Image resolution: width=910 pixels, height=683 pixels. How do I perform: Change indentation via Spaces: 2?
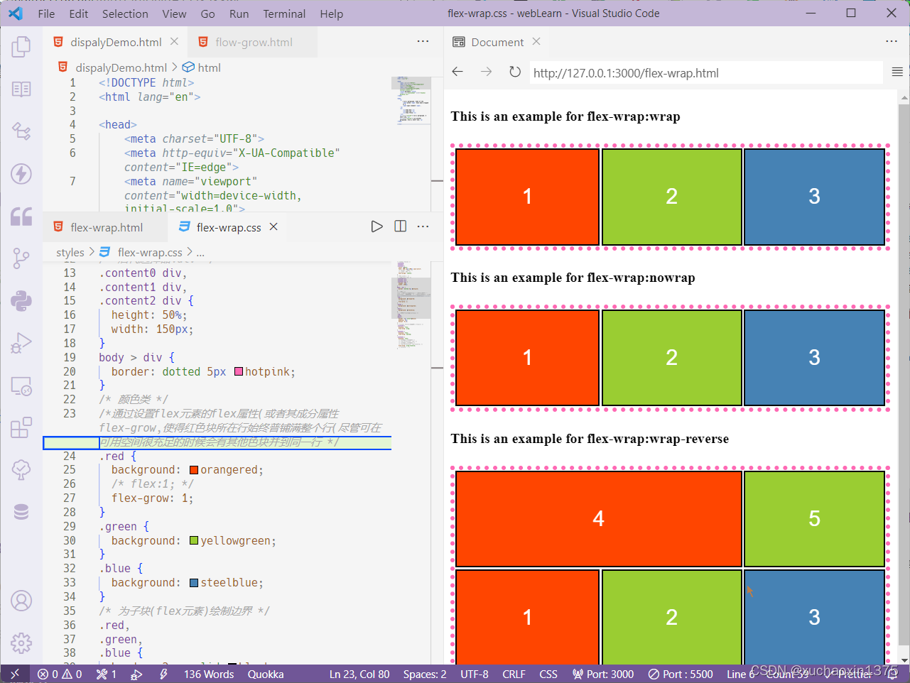pyautogui.click(x=425, y=674)
